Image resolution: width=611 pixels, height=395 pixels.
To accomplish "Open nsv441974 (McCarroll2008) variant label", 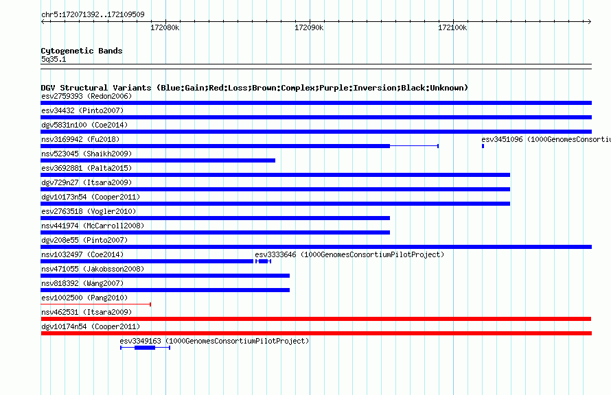I will [93, 226].
